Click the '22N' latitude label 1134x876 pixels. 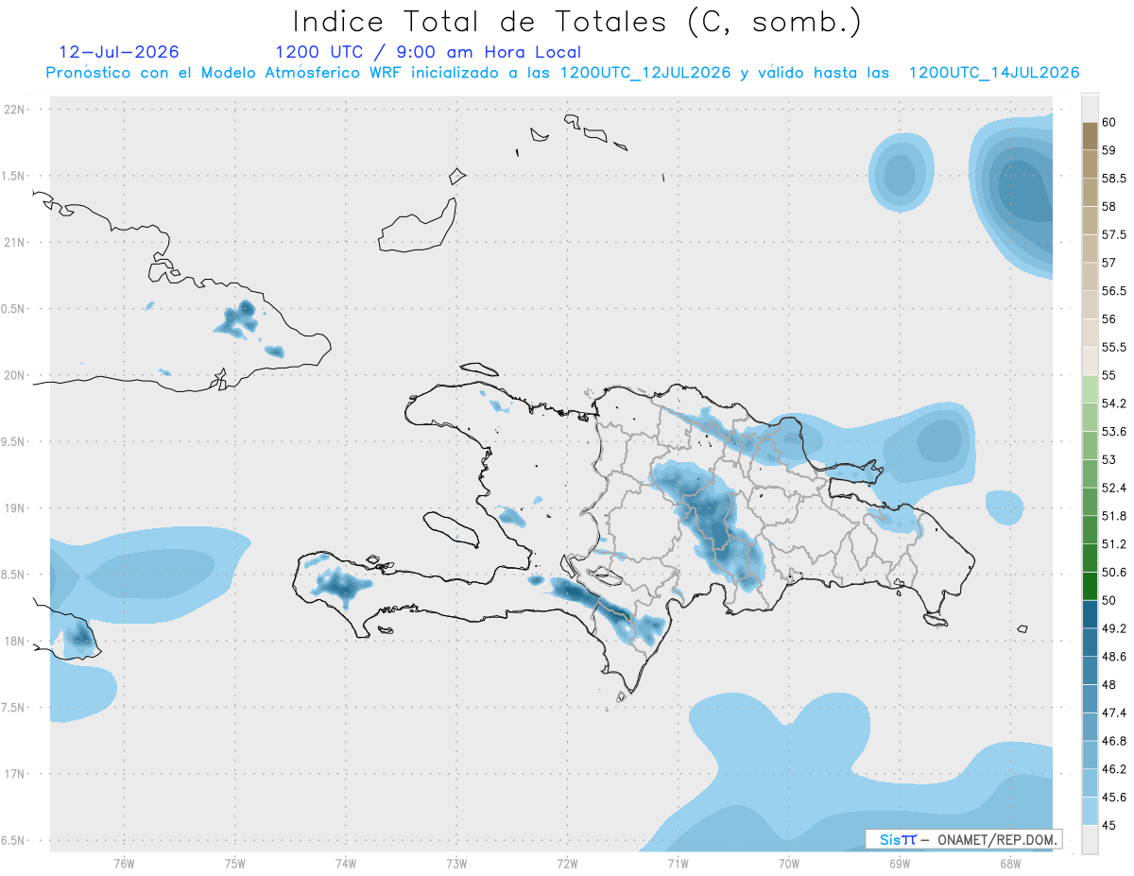pyautogui.click(x=16, y=110)
